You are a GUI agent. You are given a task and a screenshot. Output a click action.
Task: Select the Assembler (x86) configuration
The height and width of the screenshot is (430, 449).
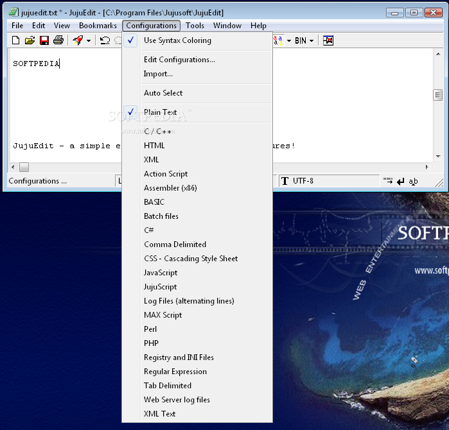point(197,188)
